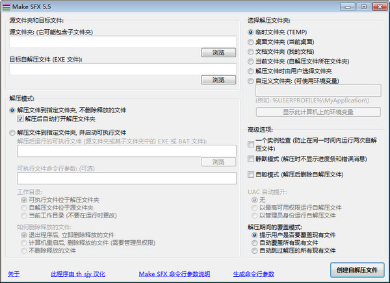Enable 一个实例检查 checkbox

pyautogui.click(x=251, y=144)
